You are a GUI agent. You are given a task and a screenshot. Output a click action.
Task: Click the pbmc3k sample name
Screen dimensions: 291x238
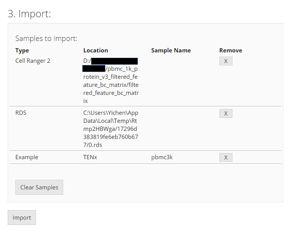pyautogui.click(x=162, y=157)
